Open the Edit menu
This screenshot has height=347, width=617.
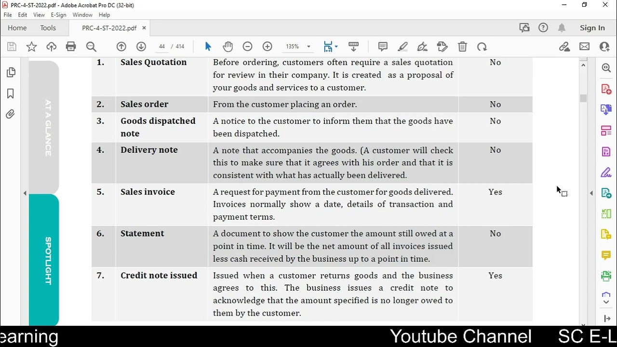pyautogui.click(x=23, y=15)
